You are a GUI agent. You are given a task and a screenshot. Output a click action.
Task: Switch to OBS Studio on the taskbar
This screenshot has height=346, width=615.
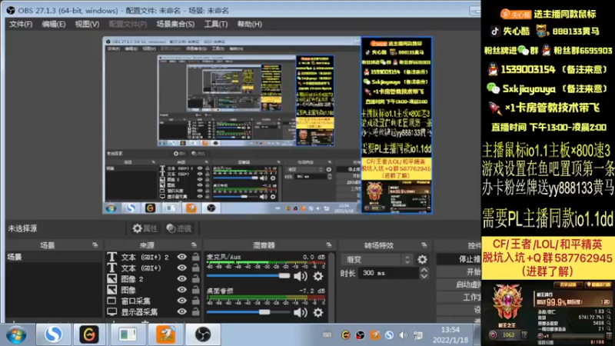pyautogui.click(x=203, y=334)
